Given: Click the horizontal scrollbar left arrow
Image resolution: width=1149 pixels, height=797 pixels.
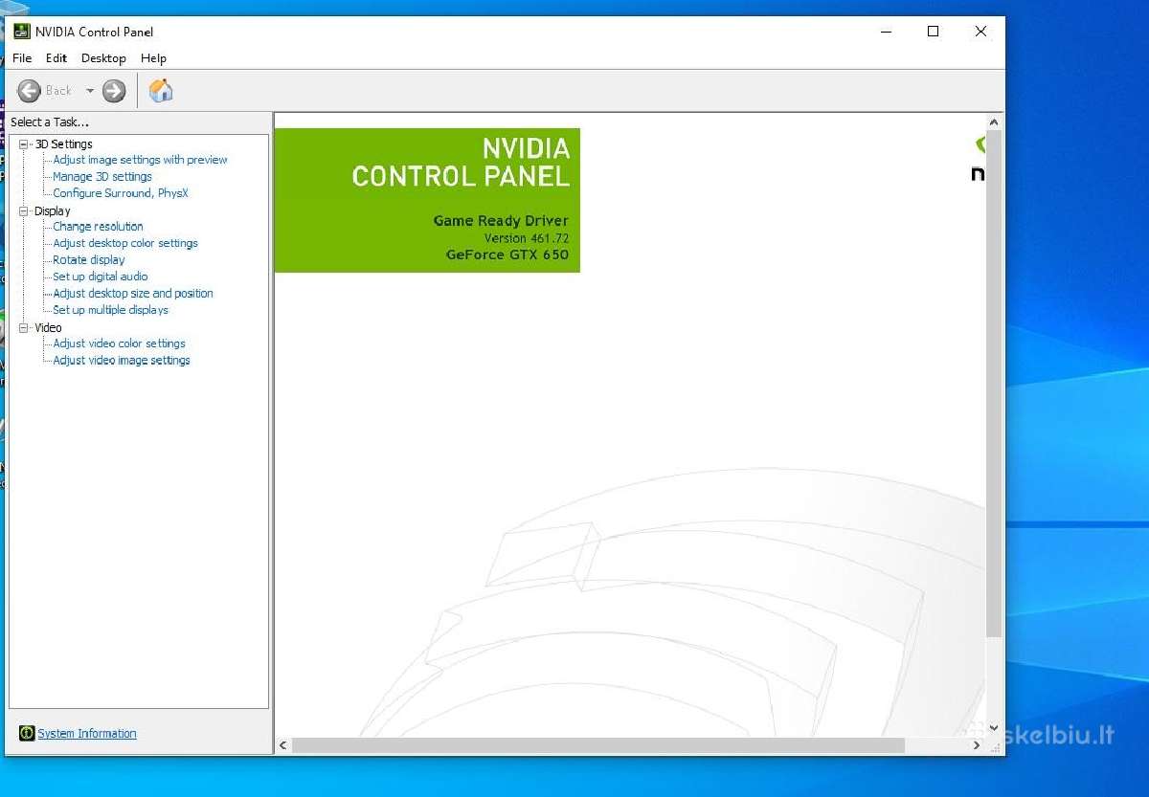Looking at the screenshot, I should point(283,745).
